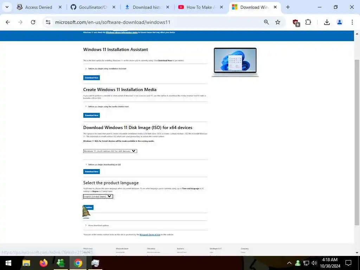Open the English (United States) language dropdown
Image resolution: width=360 pixels, height=270 pixels.
[98, 196]
